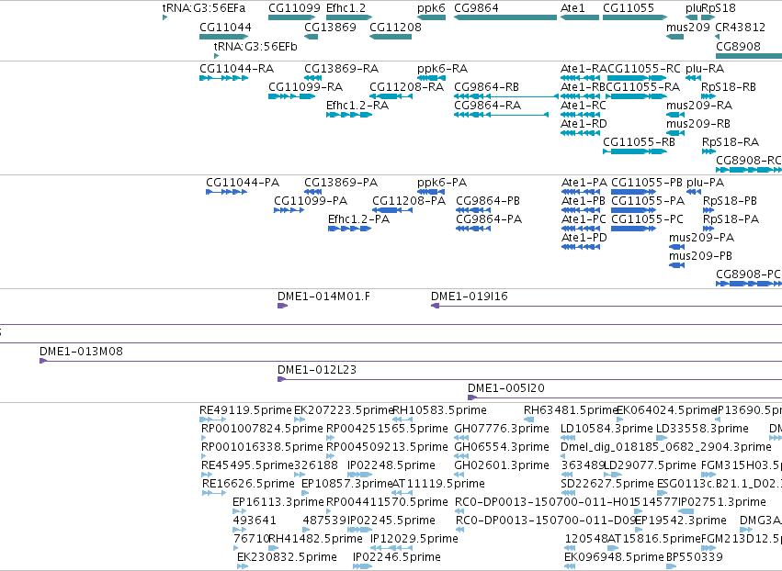The width and height of the screenshot is (782, 571).
Task: Click the CG13869-RA transcript
Action: pyautogui.click(x=312, y=78)
